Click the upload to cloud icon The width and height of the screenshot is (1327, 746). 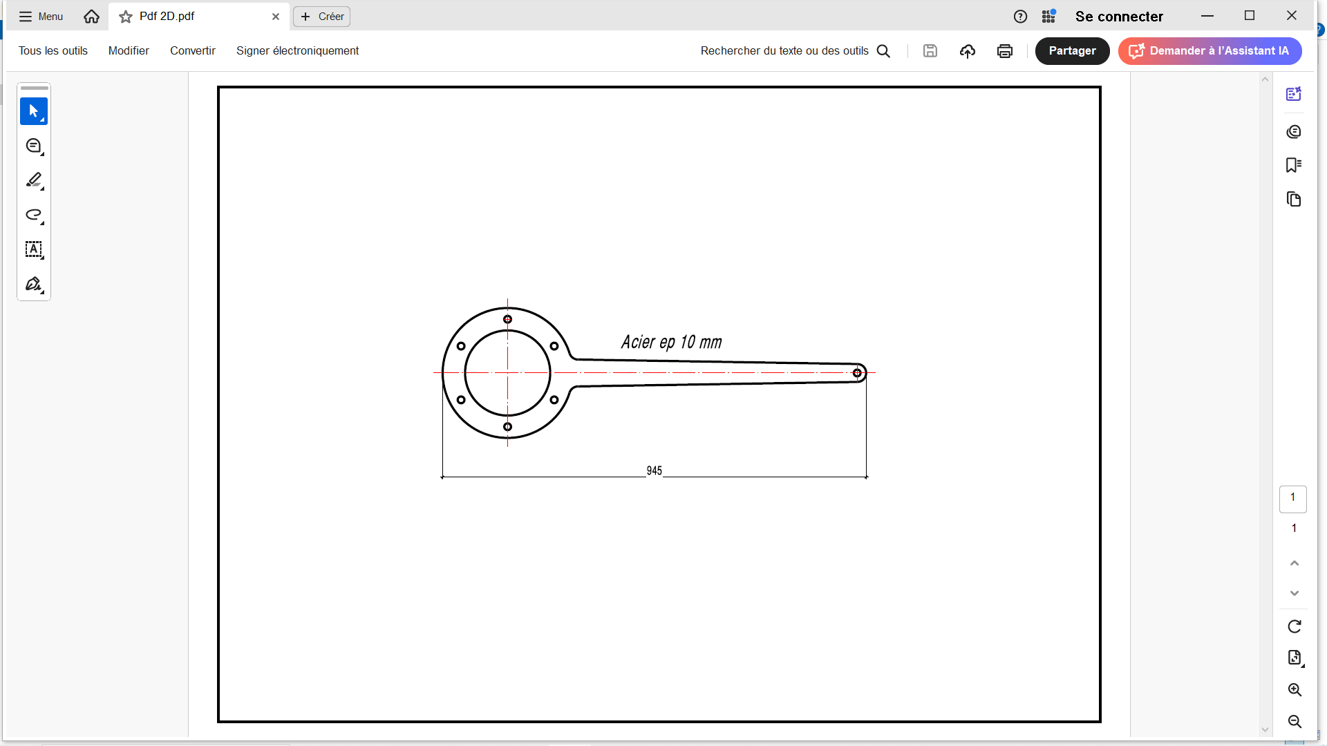(967, 51)
